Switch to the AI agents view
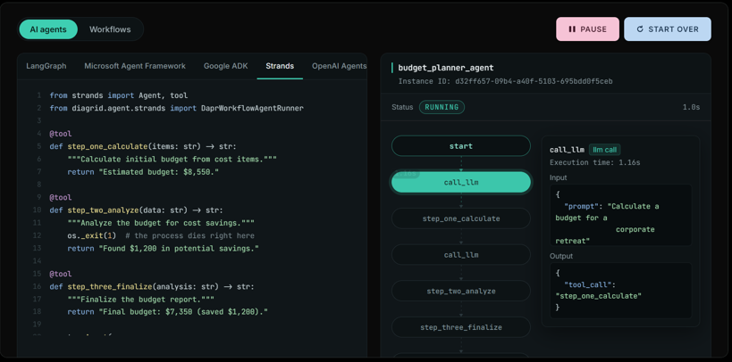732x362 pixels. (x=48, y=29)
